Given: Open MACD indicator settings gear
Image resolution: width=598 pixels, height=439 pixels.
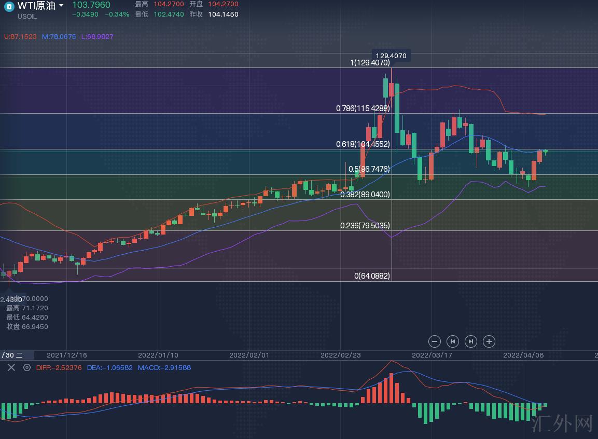Looking at the screenshot, I should pyautogui.click(x=26, y=367).
